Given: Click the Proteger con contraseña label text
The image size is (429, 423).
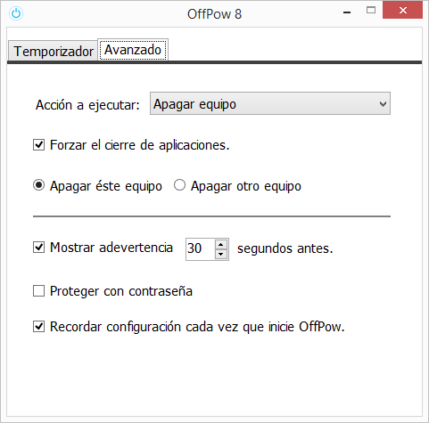Looking at the screenshot, I should click(x=121, y=291).
